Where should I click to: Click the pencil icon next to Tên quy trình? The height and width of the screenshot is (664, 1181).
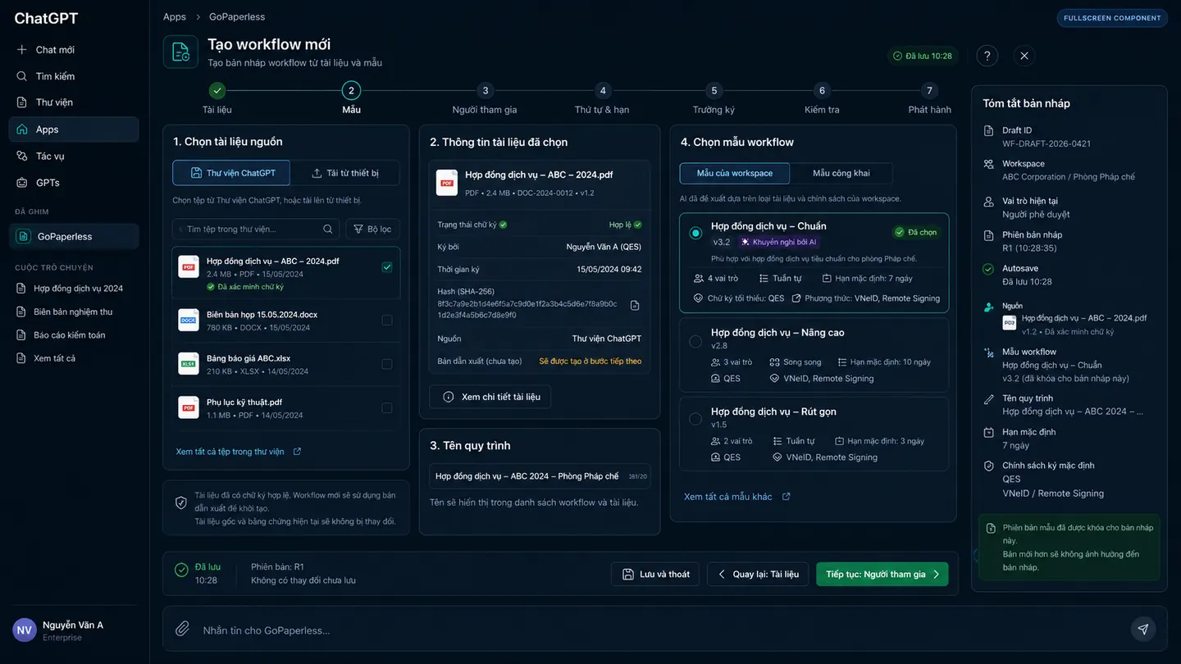pos(988,399)
